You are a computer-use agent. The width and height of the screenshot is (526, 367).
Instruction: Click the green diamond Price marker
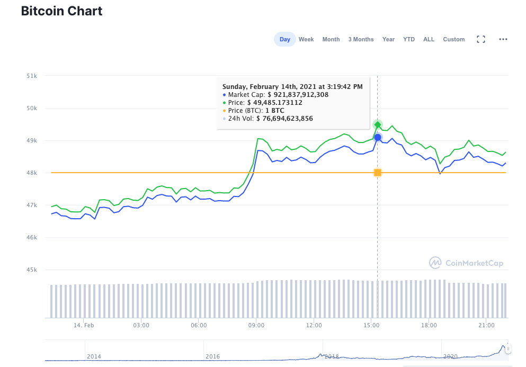pos(378,125)
